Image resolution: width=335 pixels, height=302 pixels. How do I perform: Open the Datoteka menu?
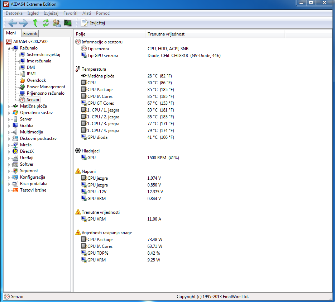[14, 13]
